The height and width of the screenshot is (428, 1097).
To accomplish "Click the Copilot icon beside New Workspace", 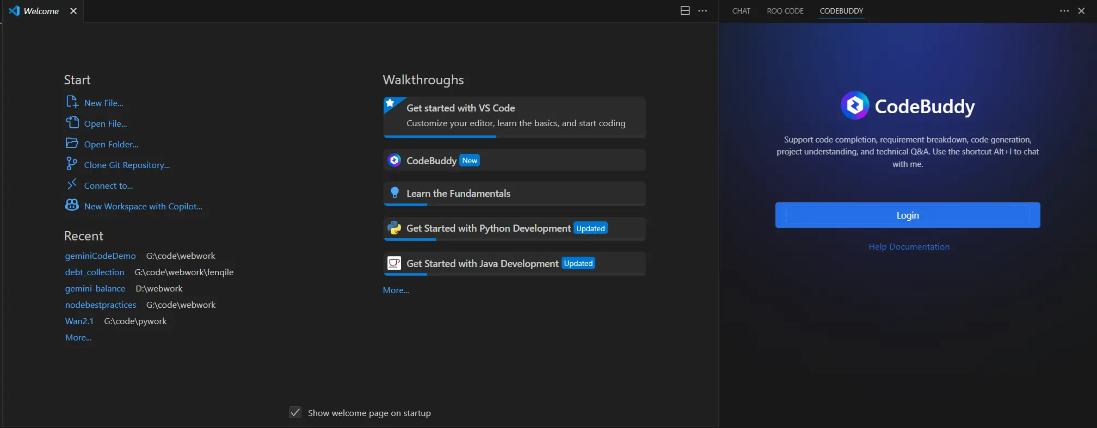I will [72, 205].
